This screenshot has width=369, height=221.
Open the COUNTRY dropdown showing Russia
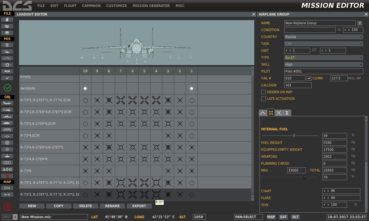(x=323, y=37)
